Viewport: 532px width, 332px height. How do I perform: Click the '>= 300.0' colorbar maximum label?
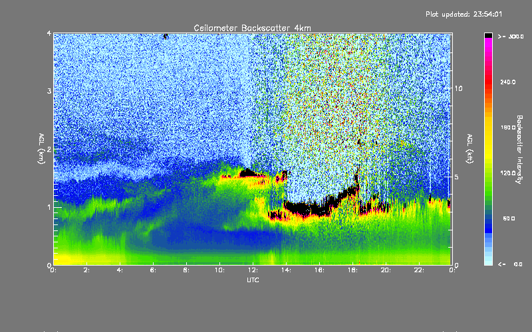click(511, 37)
